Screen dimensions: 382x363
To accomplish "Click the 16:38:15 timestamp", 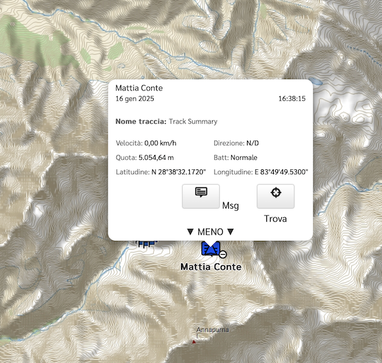I will (292, 99).
